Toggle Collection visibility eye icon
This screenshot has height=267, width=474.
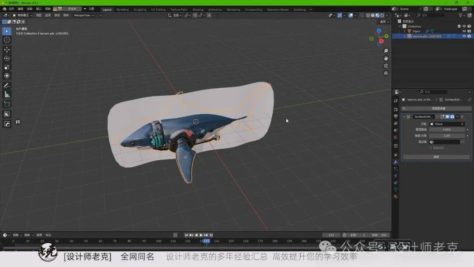[464, 26]
